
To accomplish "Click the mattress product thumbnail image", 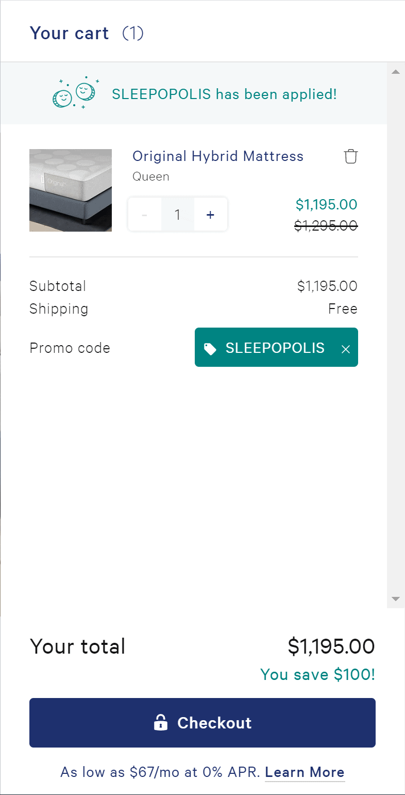I will 70,190.
